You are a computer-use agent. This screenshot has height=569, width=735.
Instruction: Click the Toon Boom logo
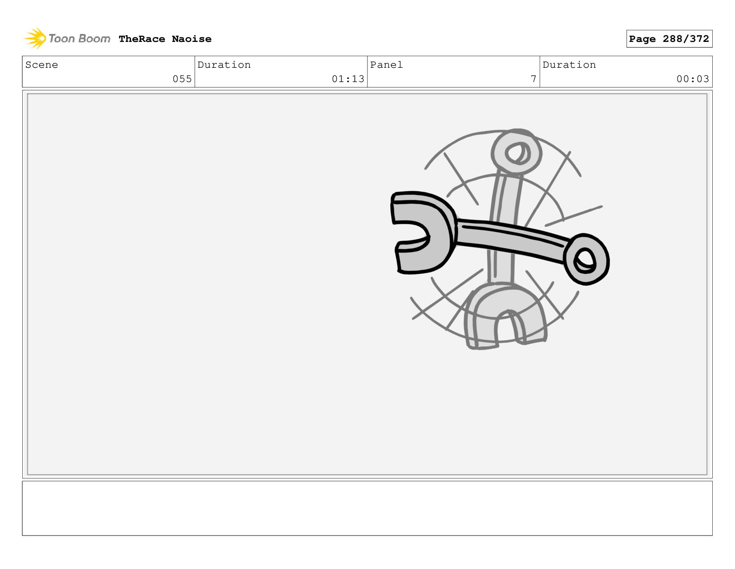[67, 38]
